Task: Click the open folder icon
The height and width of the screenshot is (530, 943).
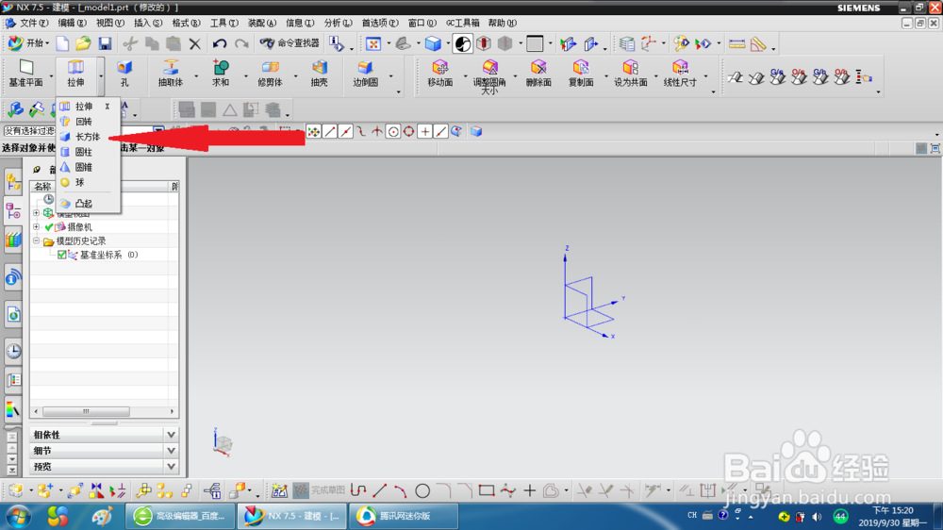Action: [83, 43]
